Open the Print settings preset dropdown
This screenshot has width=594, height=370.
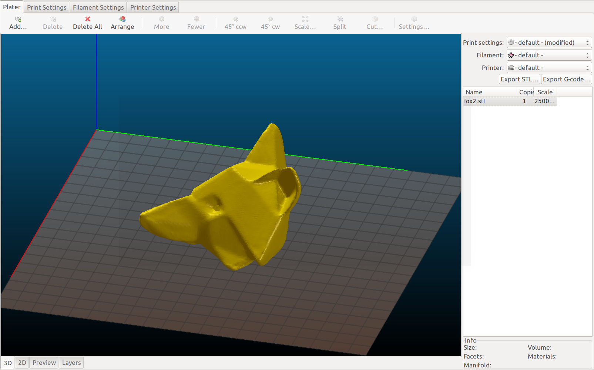click(x=549, y=43)
